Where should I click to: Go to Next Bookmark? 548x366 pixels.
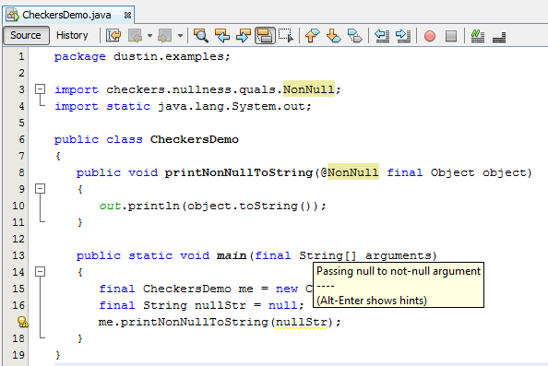coord(333,36)
